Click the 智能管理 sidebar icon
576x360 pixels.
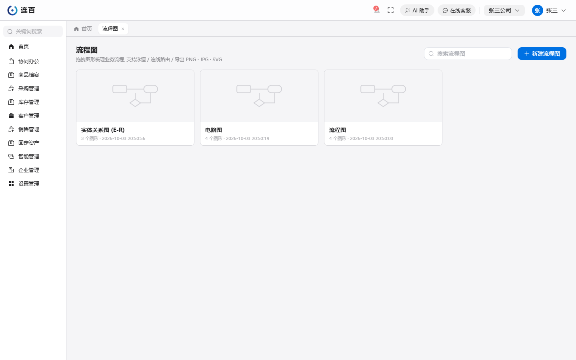11,156
